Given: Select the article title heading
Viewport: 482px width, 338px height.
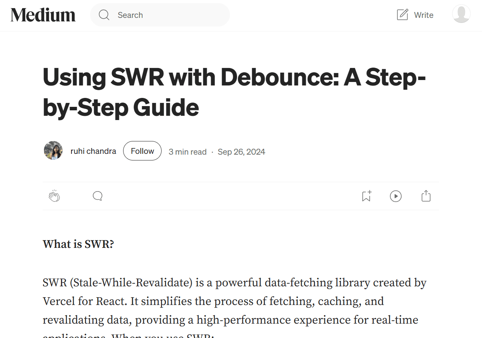Looking at the screenshot, I should tap(234, 92).
